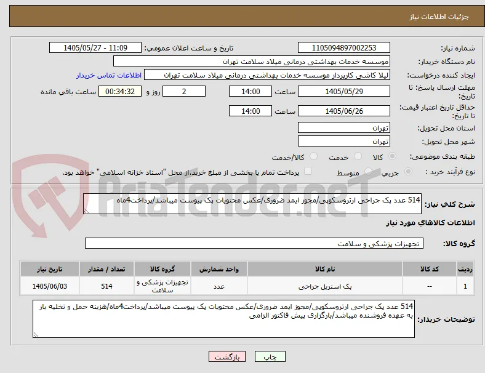Screen dimensions: 485x373
Task: Click the delivery city field تهران
Action: pyautogui.click(x=344, y=141)
